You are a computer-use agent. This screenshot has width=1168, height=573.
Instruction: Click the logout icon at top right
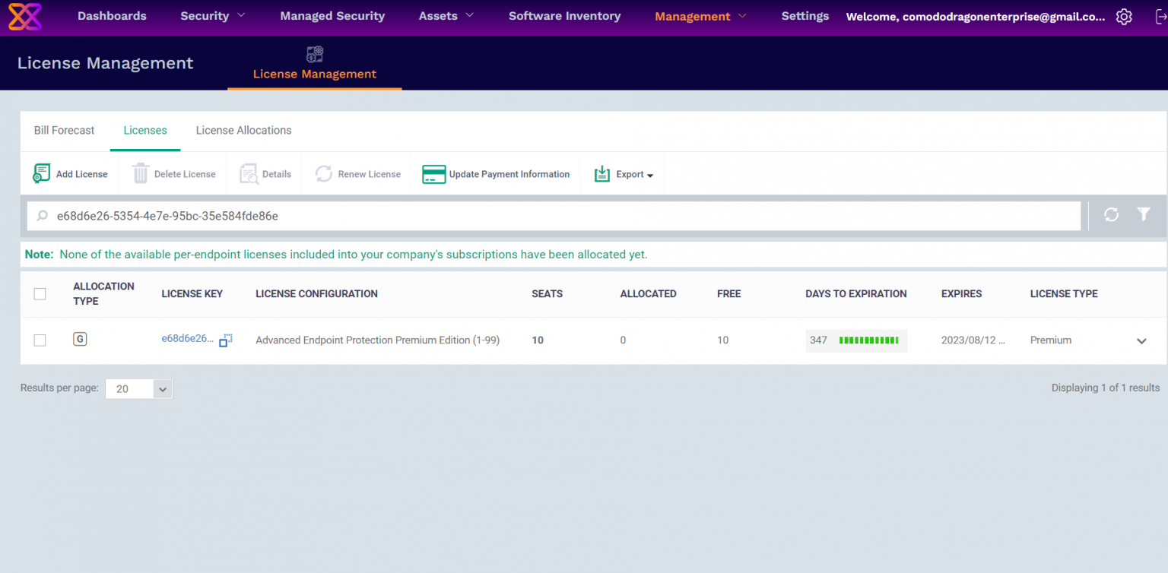1159,17
